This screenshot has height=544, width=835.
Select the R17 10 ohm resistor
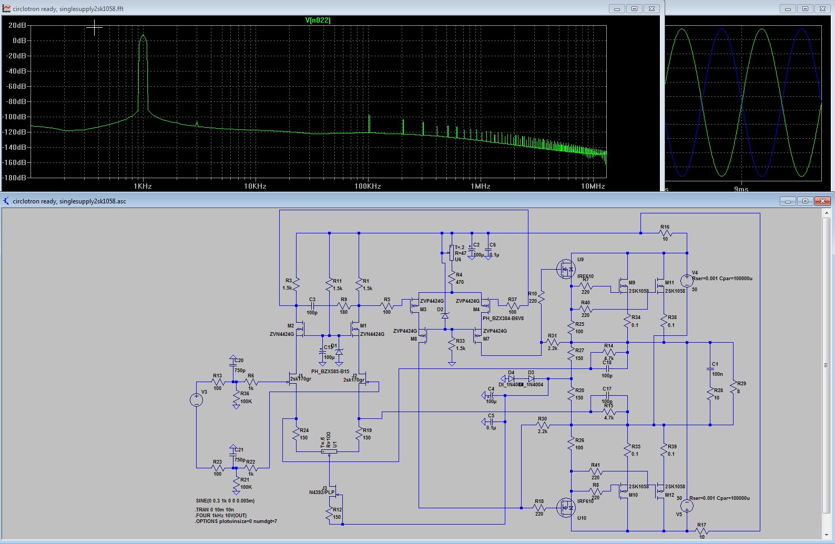(701, 531)
